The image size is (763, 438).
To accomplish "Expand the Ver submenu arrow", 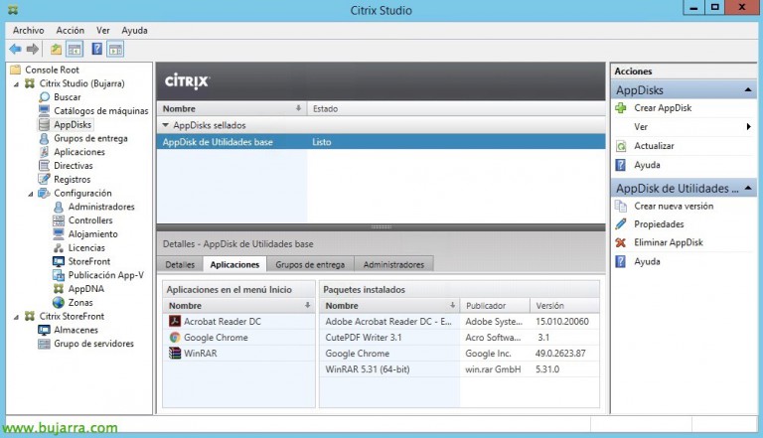I will click(x=748, y=127).
